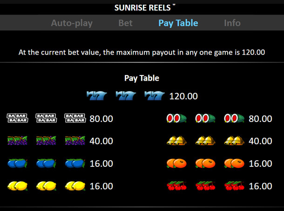Viewport: 284px width, 211px height.
Task: Click the first blue 77 symbol
Action: (97, 95)
